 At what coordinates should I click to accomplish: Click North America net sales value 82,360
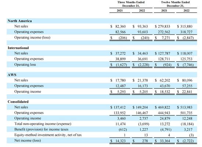pos(120,26)
